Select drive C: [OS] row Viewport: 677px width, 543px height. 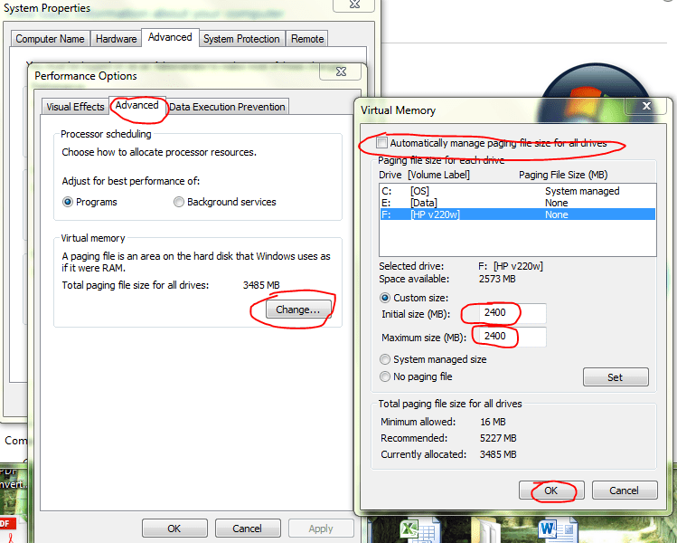click(x=518, y=191)
